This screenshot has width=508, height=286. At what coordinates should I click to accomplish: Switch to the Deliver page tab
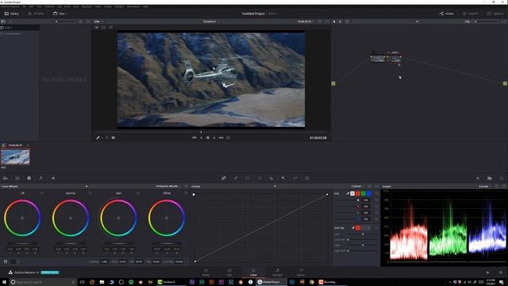(301, 272)
